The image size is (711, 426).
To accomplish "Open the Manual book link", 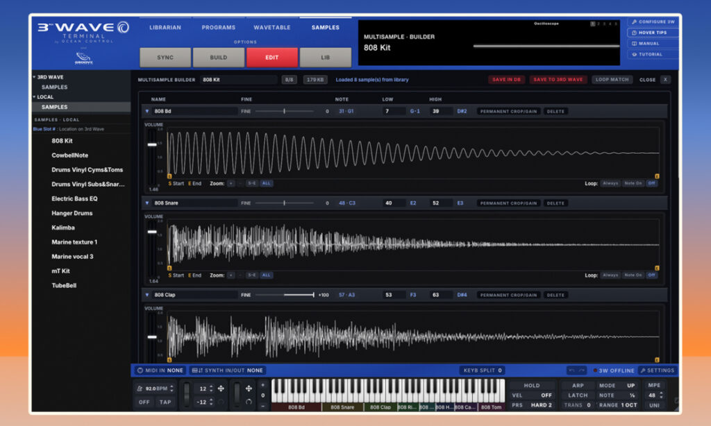I will pos(653,44).
